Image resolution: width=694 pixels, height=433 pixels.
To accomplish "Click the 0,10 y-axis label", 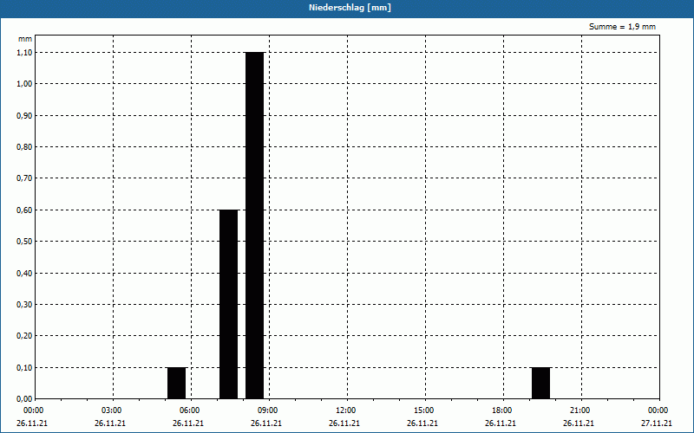I will 24,367.
